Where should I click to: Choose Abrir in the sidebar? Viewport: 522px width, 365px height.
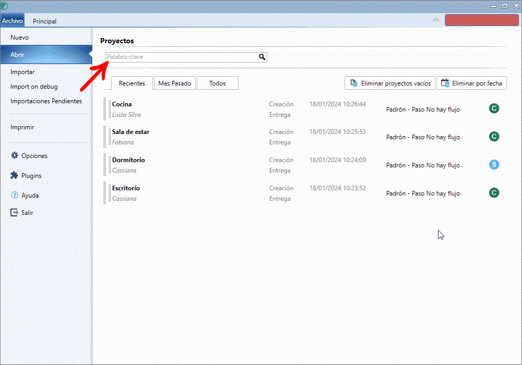[46, 55]
